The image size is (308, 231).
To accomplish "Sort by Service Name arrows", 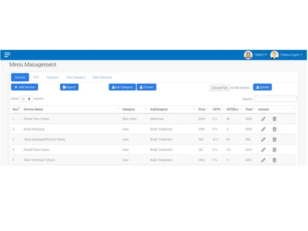I will click(118, 108).
